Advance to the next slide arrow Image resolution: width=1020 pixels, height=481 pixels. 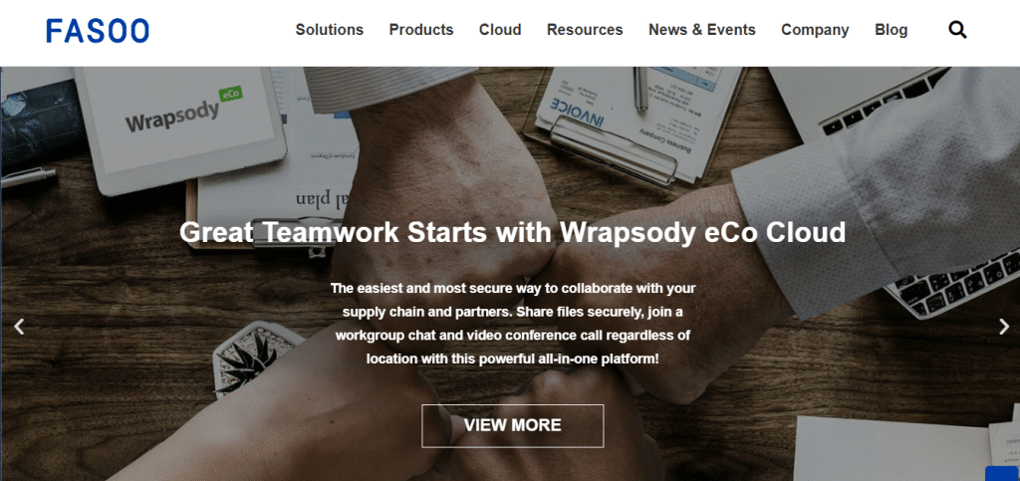(x=1004, y=327)
